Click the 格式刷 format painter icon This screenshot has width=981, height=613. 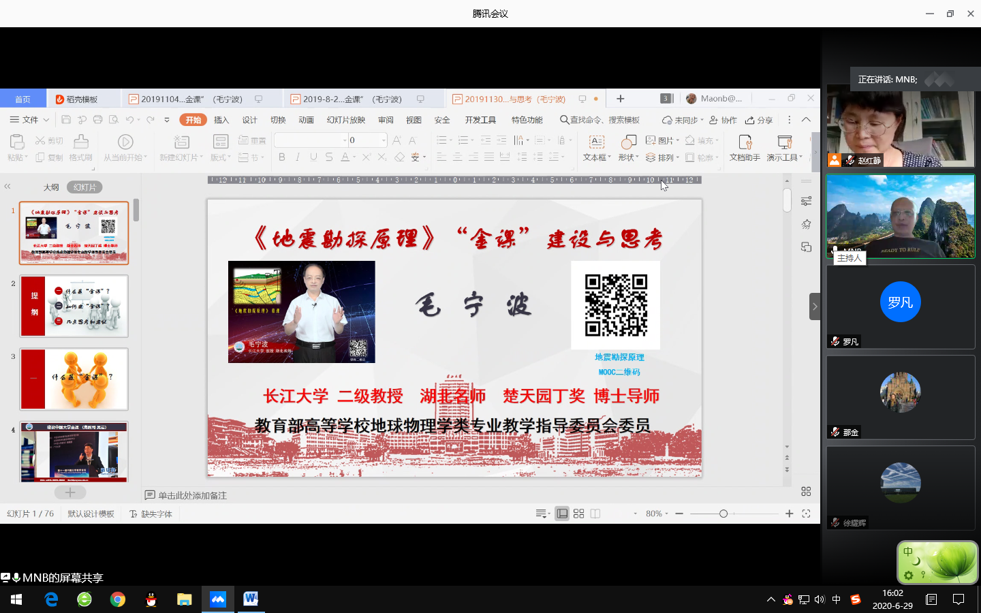coord(81,142)
